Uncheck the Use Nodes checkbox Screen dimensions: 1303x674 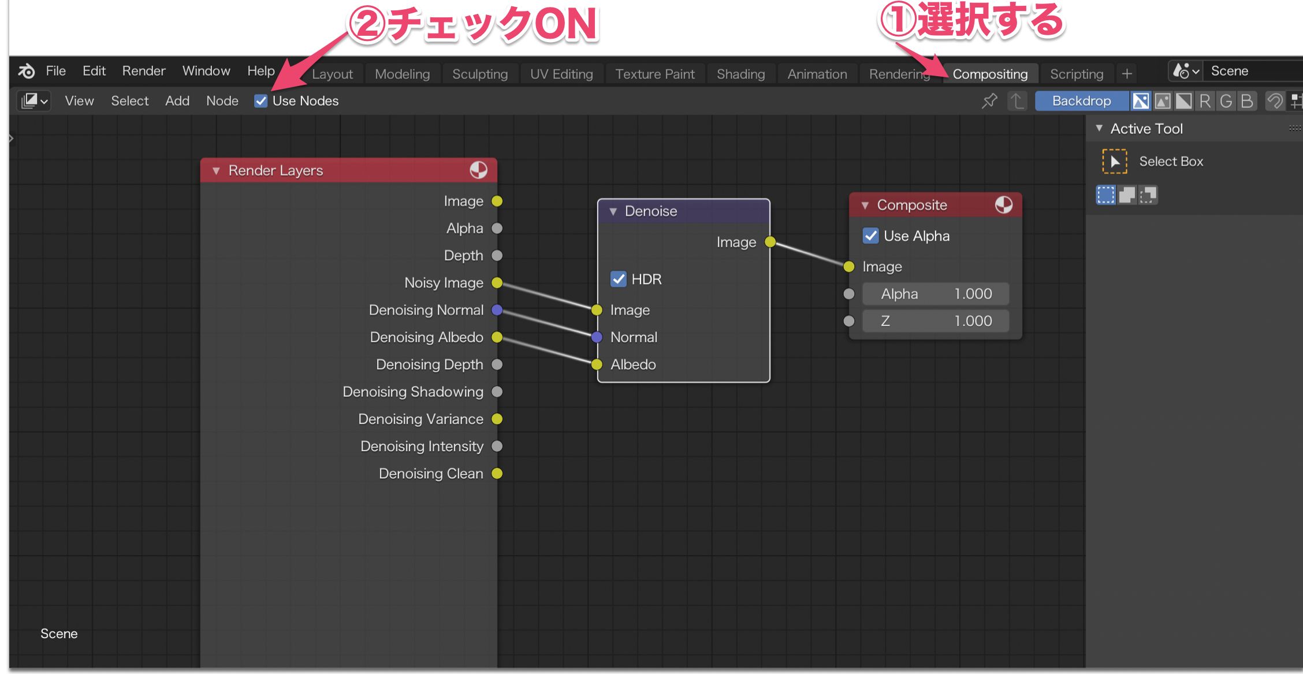(x=261, y=101)
